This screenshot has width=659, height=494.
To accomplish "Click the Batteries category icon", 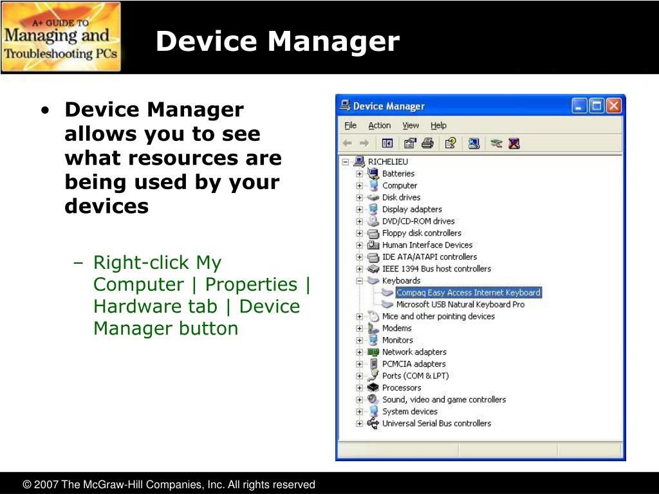I will tap(373, 173).
